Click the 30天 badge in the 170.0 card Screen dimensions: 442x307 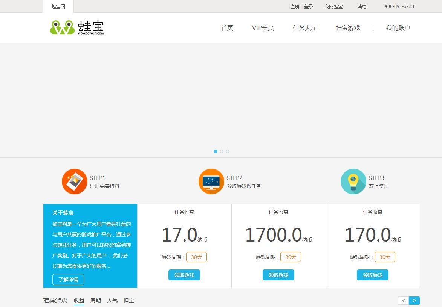coord(385,257)
